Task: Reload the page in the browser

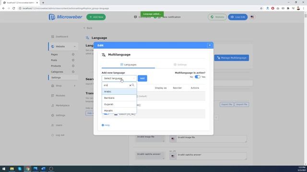Action: click(14, 9)
